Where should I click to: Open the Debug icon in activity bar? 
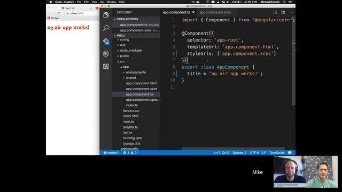(x=106, y=54)
